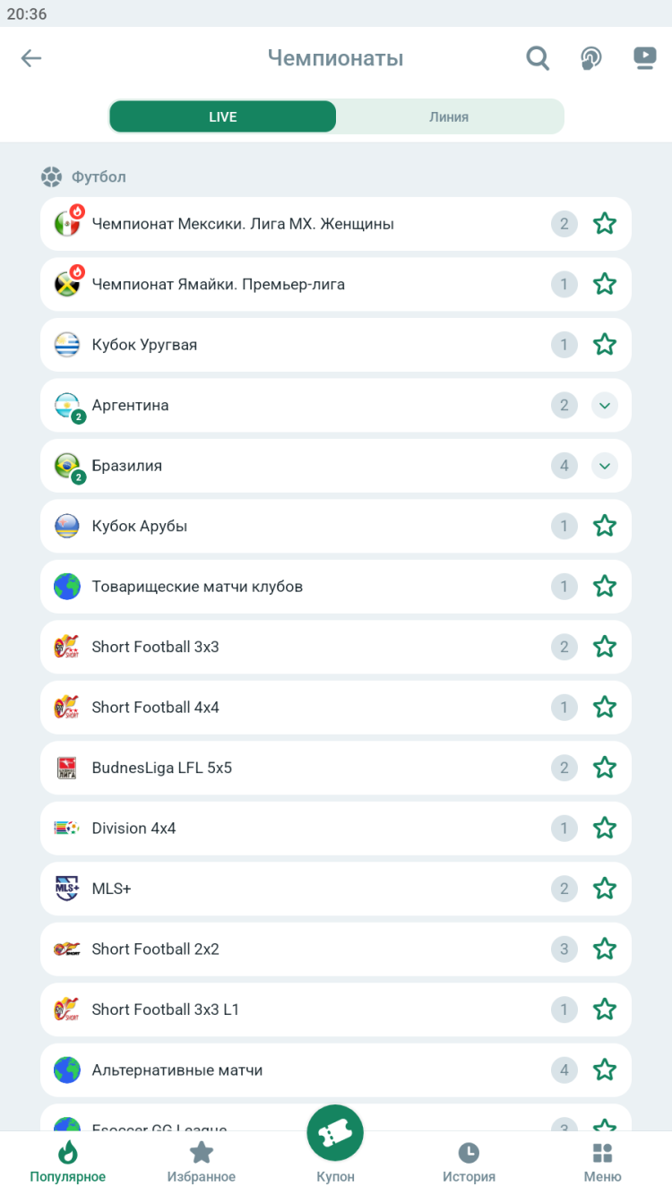Open the Купон ticket button
The width and height of the screenshot is (672, 1194).
335,1134
